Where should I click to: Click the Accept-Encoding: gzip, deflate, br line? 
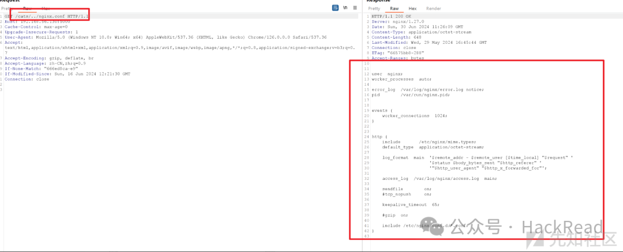(x=50, y=58)
